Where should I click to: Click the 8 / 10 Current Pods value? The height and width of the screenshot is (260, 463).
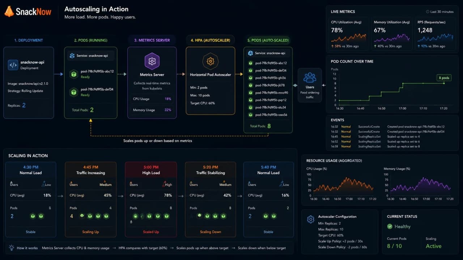click(x=395, y=246)
